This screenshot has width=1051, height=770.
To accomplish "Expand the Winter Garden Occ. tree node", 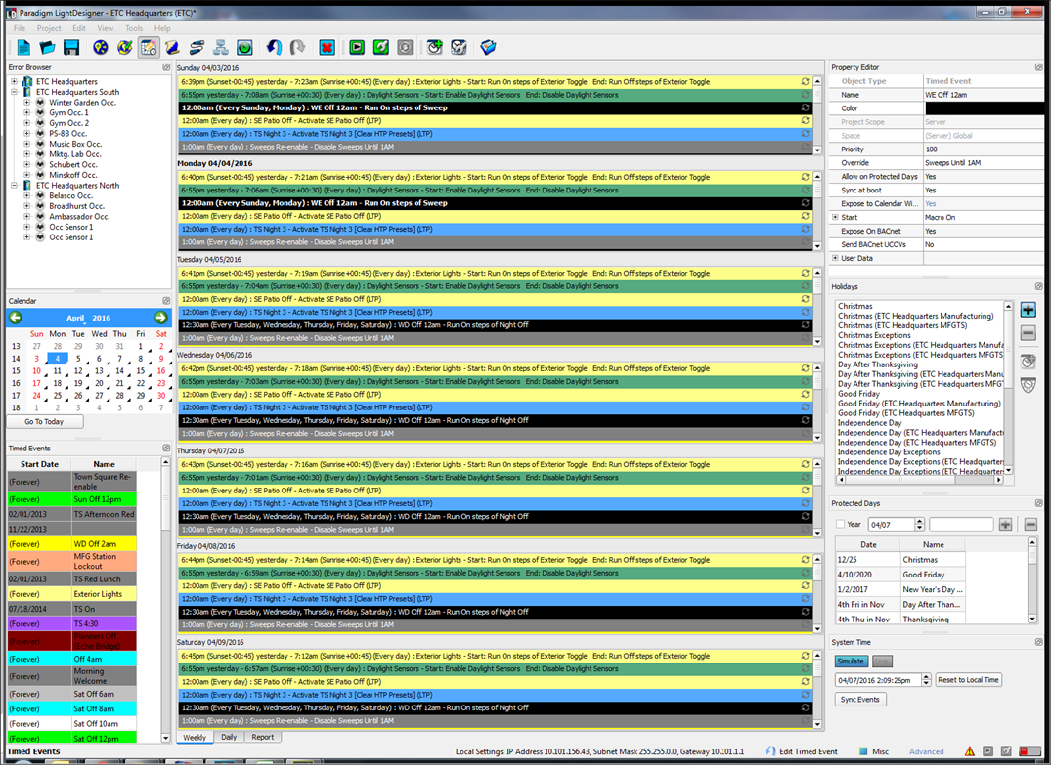I will click(x=27, y=103).
